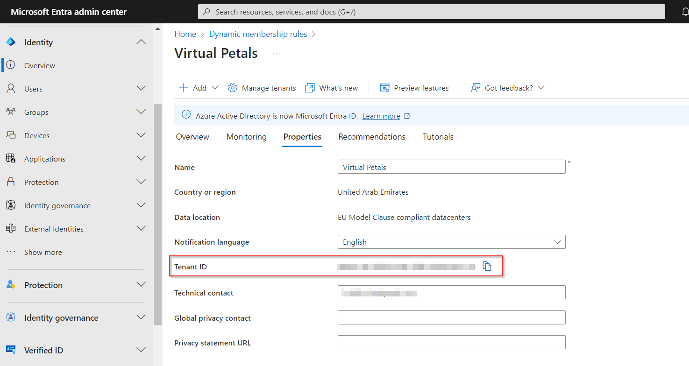Click the Manage tenants gear icon

(x=233, y=88)
